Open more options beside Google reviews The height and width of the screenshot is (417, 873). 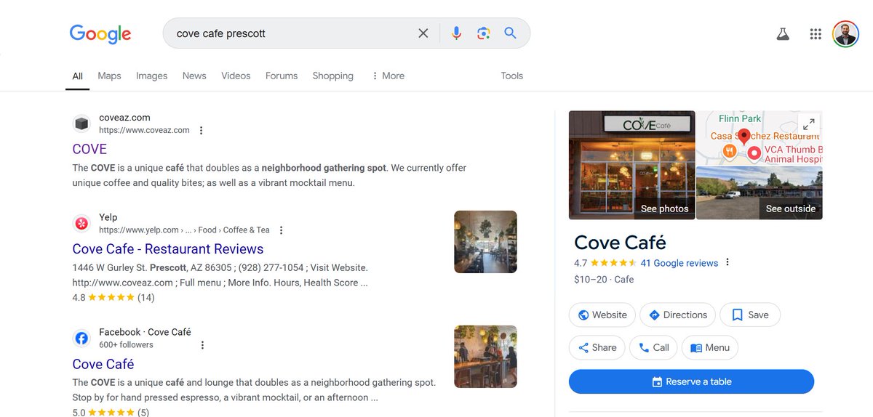click(727, 263)
